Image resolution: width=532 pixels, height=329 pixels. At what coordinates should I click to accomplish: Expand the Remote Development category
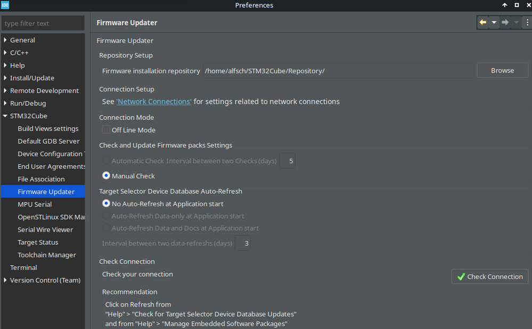coord(5,91)
